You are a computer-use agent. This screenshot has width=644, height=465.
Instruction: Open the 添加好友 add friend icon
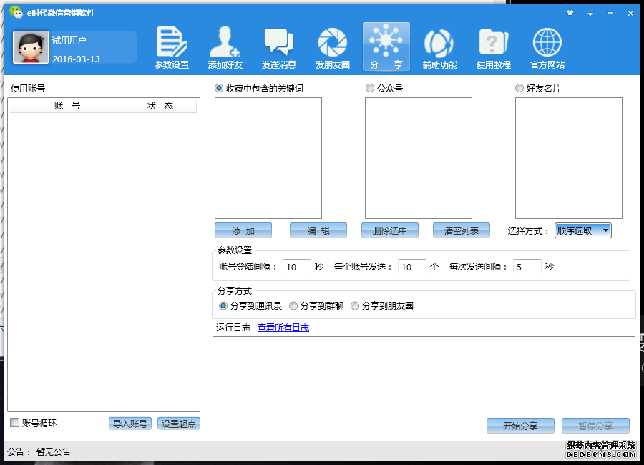coord(225,48)
